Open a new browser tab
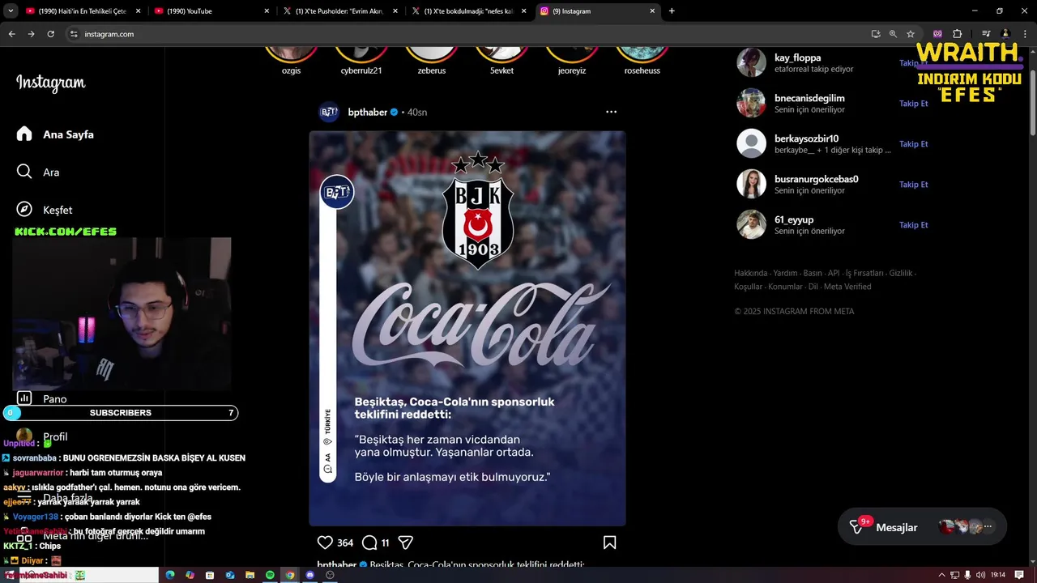 (672, 11)
